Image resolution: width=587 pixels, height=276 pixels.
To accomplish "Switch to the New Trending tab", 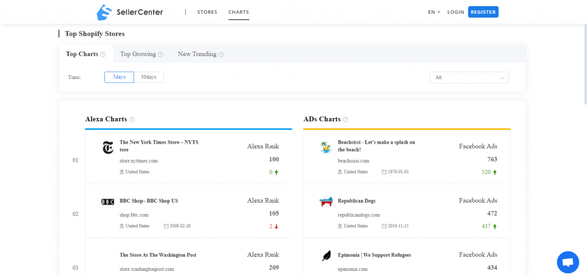I will tap(201, 54).
